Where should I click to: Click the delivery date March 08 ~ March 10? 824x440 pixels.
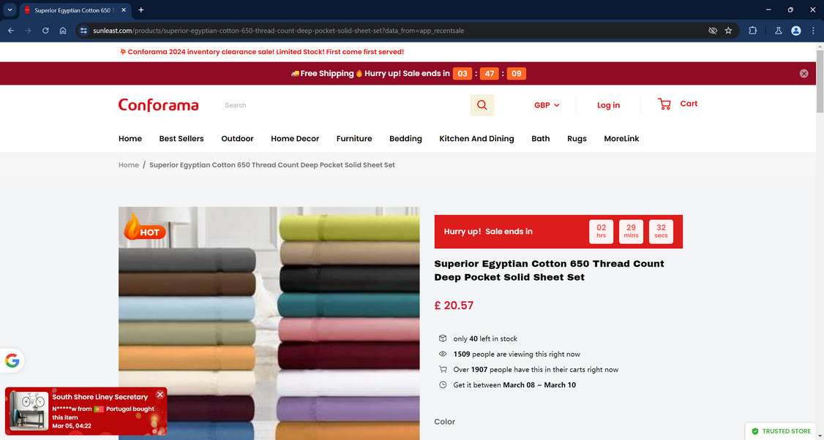539,385
